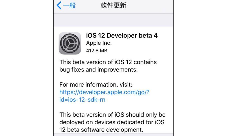Click the 'For more information, visit:' text
239x136 pixels.
(x=96, y=85)
